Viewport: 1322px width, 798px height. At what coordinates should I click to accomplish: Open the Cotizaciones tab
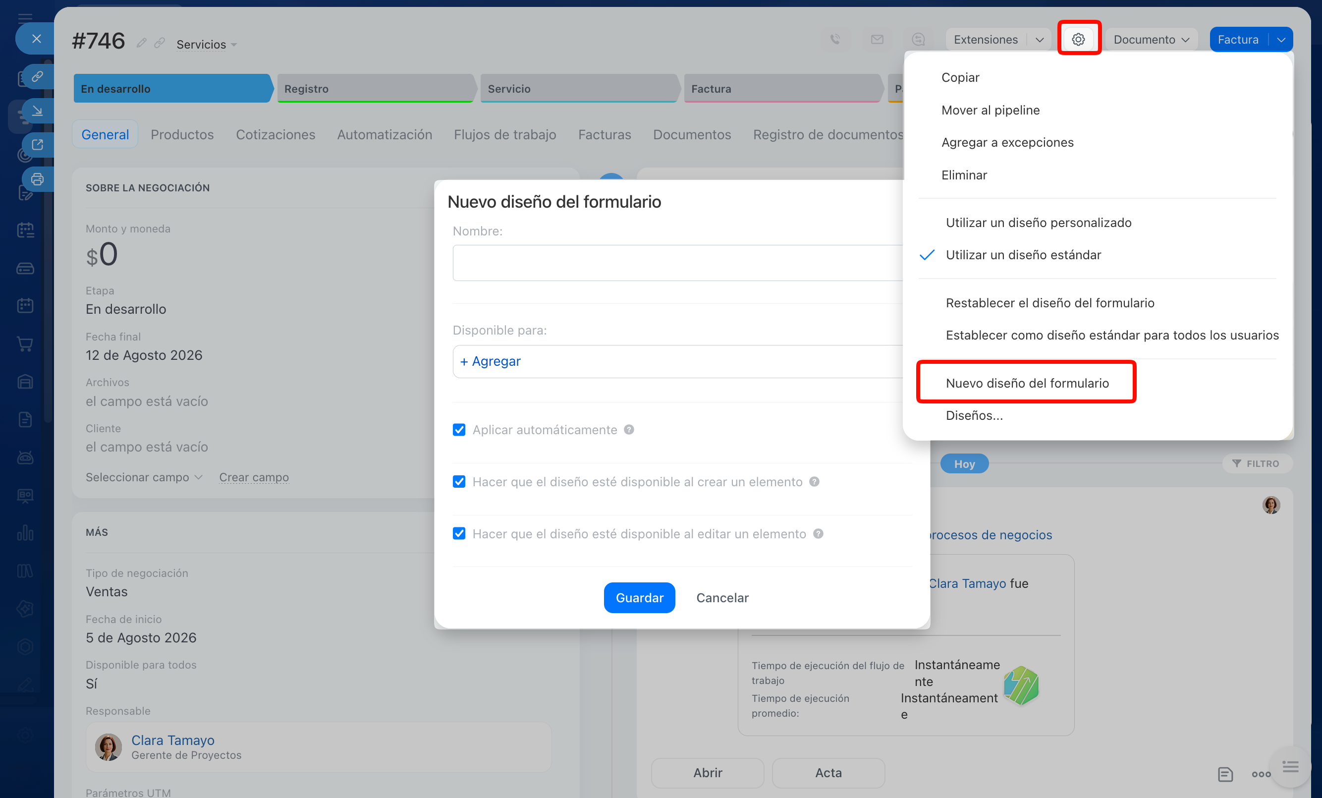[x=275, y=134]
